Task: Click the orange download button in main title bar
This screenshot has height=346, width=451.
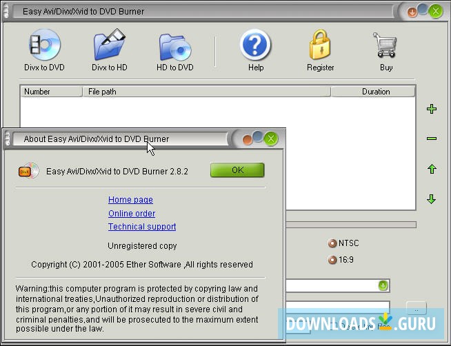Action: tap(412, 12)
